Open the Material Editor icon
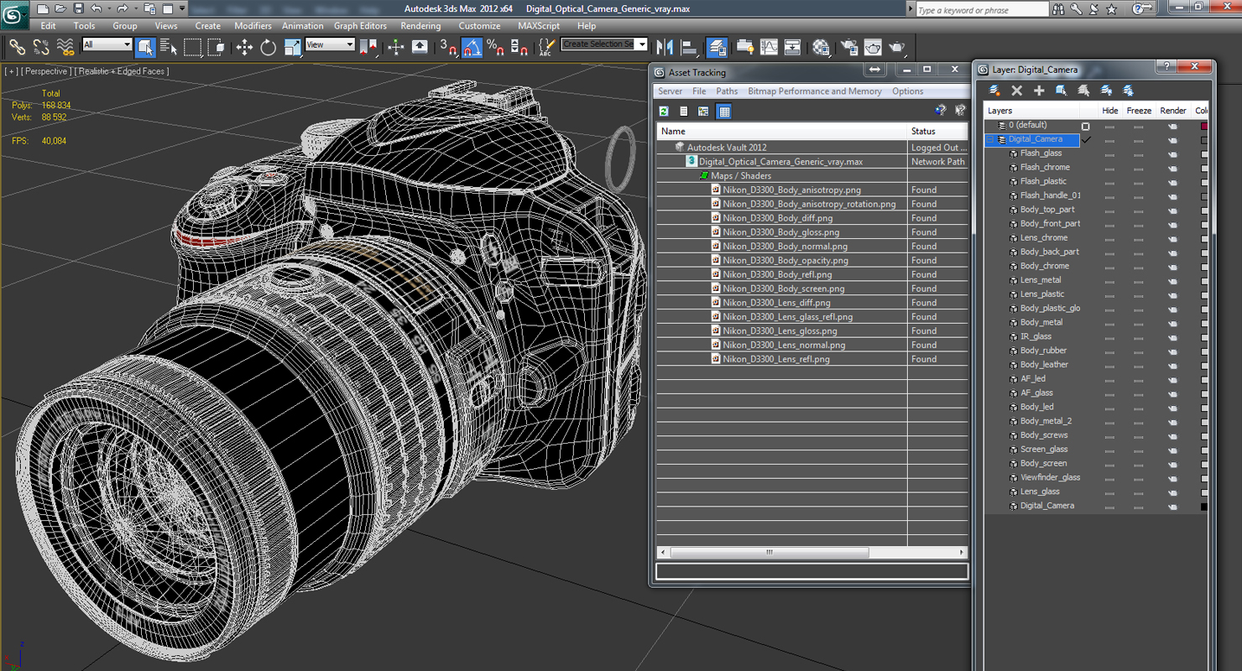The image size is (1242, 671). pos(821,48)
